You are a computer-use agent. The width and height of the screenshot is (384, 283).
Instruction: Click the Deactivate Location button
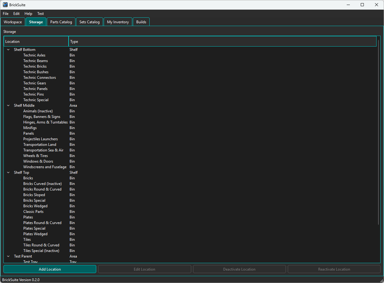click(x=239, y=269)
